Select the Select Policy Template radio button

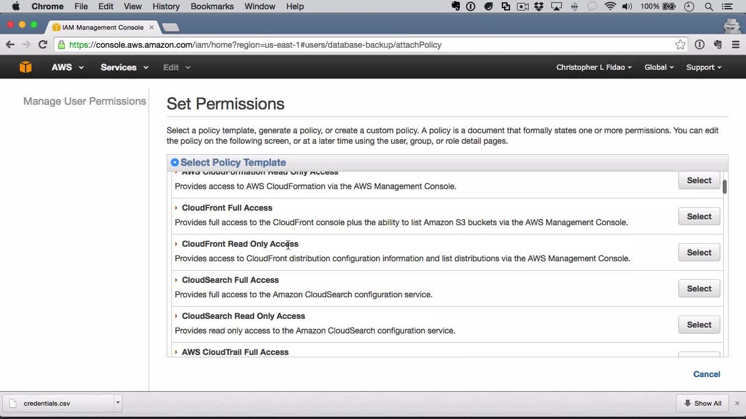[x=174, y=162]
